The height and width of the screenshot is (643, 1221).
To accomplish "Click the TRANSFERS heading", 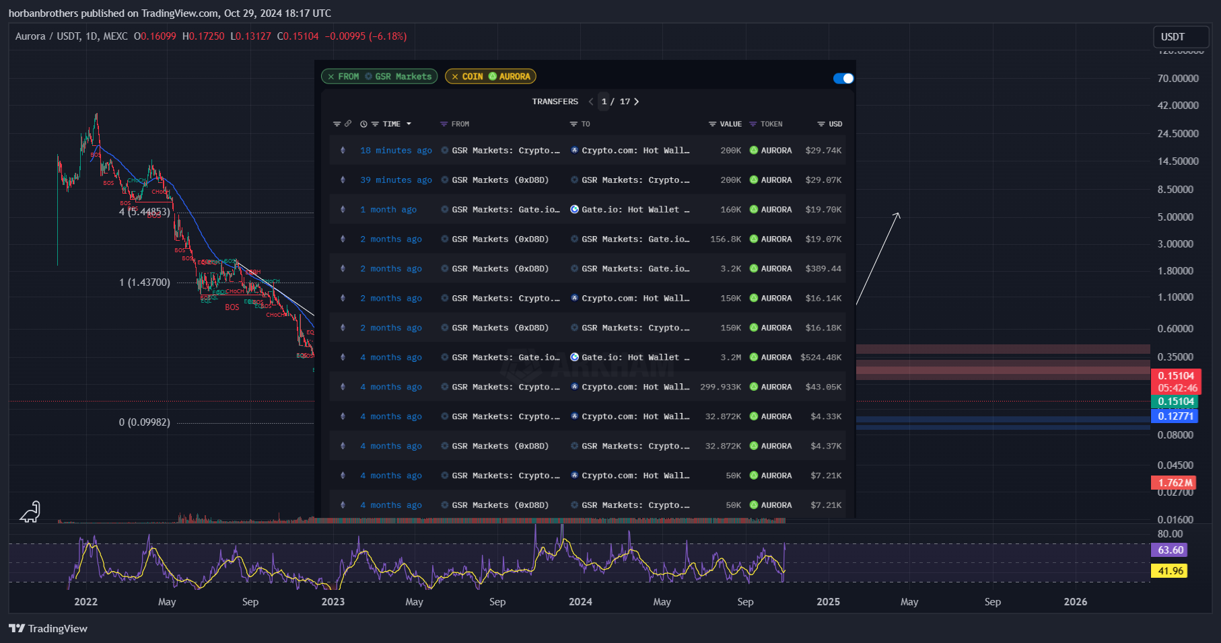I will pos(555,102).
